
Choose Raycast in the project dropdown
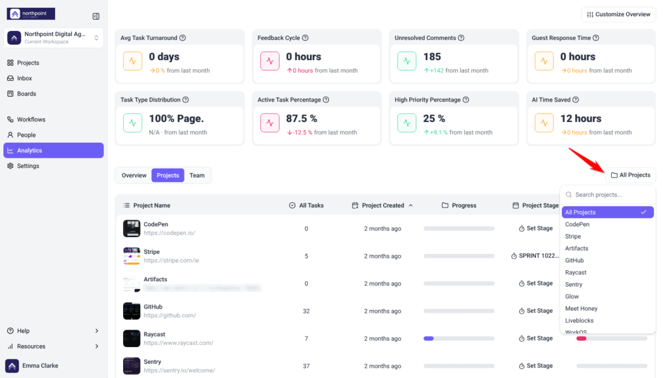click(607, 273)
